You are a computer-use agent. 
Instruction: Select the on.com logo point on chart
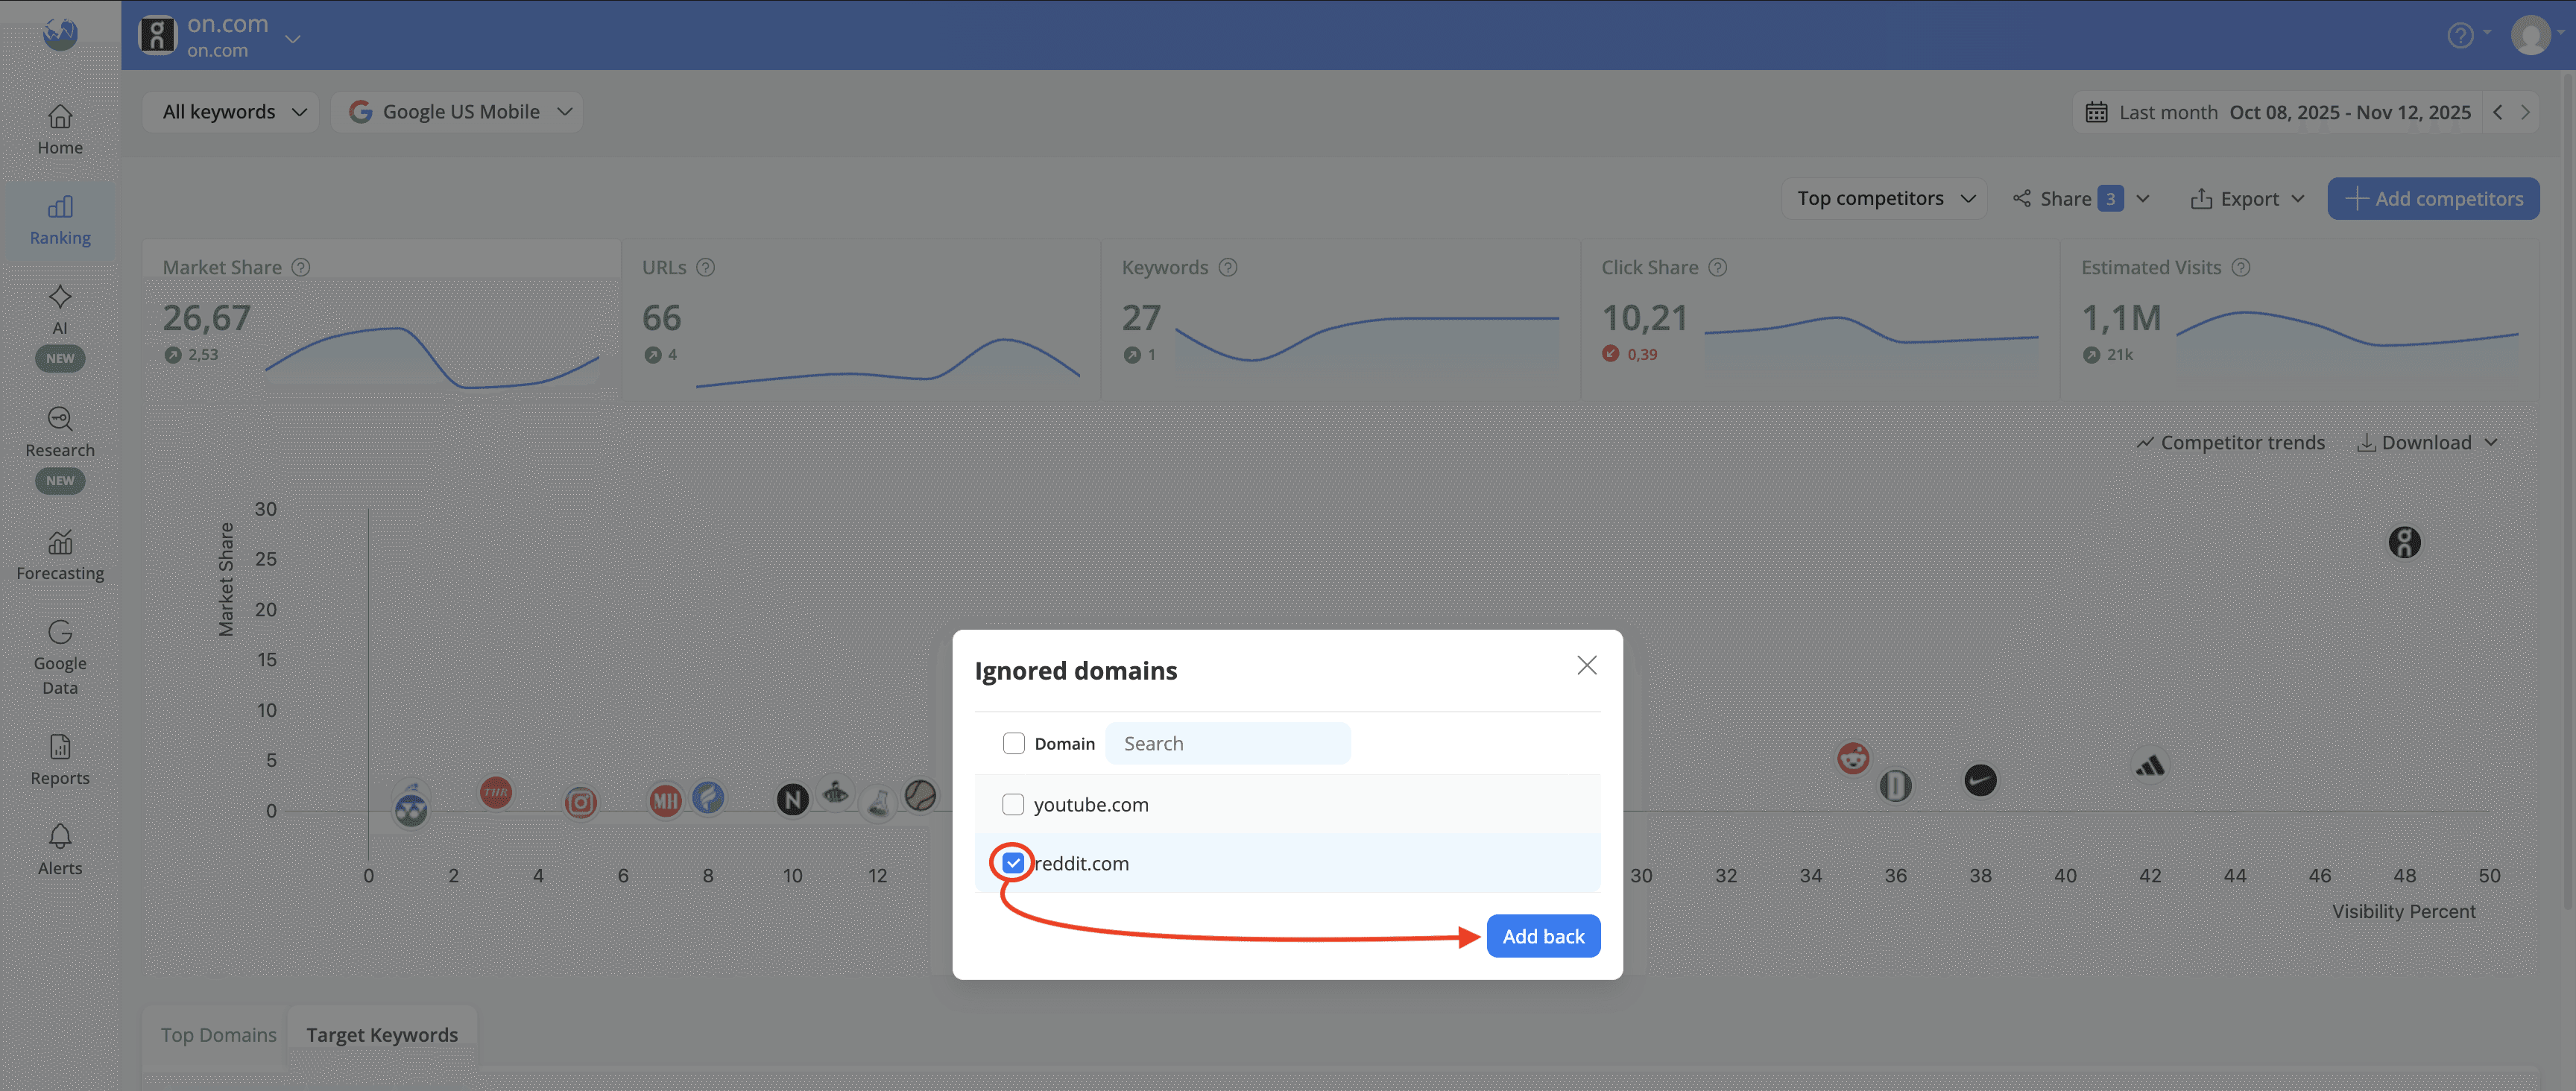click(x=2404, y=542)
